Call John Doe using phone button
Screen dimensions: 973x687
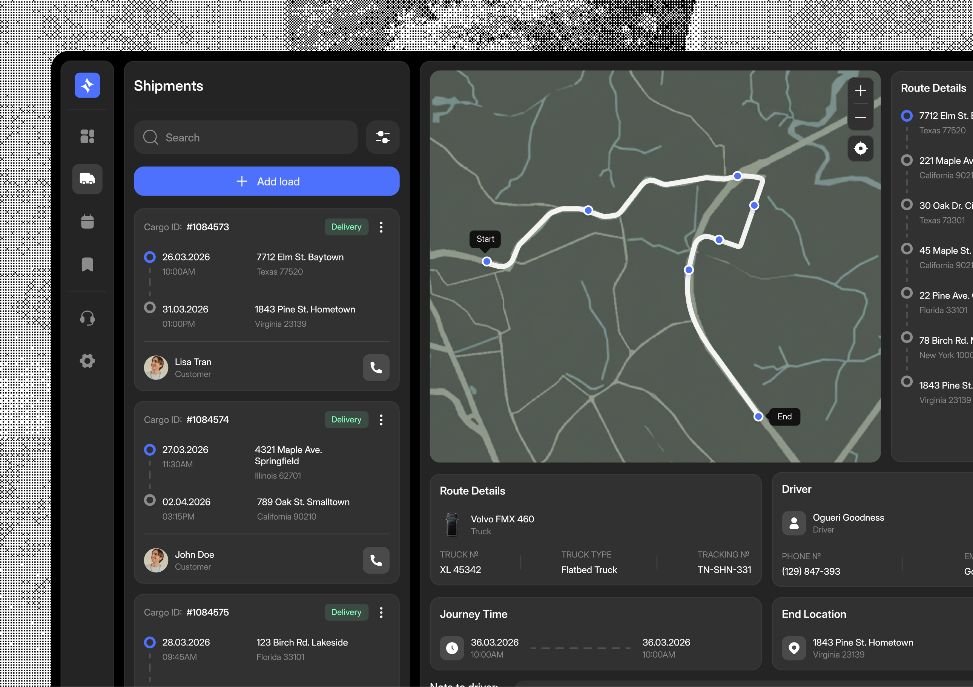[376, 560]
